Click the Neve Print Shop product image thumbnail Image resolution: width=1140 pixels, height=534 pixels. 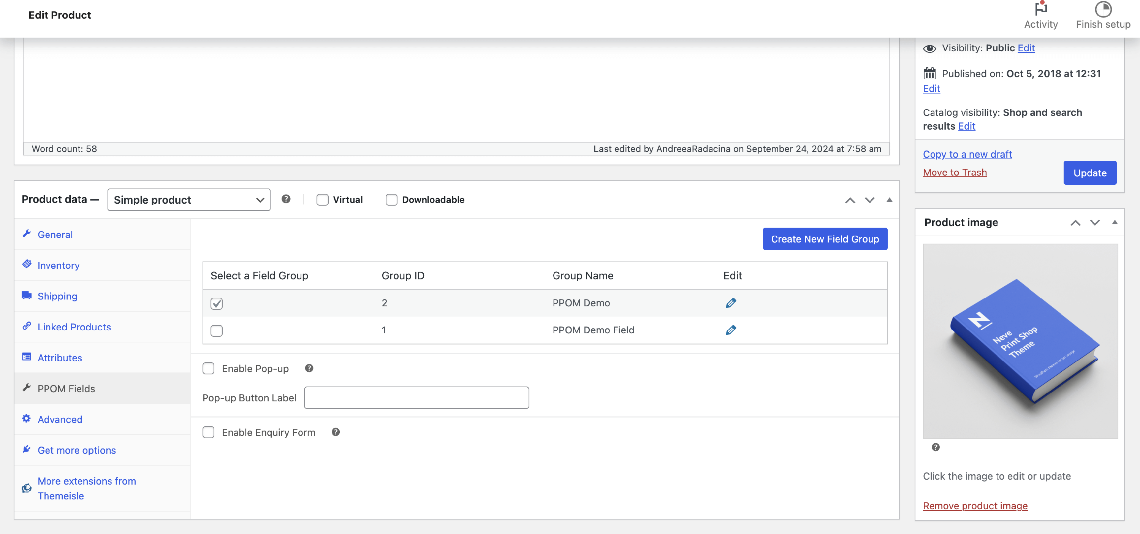[1020, 341]
